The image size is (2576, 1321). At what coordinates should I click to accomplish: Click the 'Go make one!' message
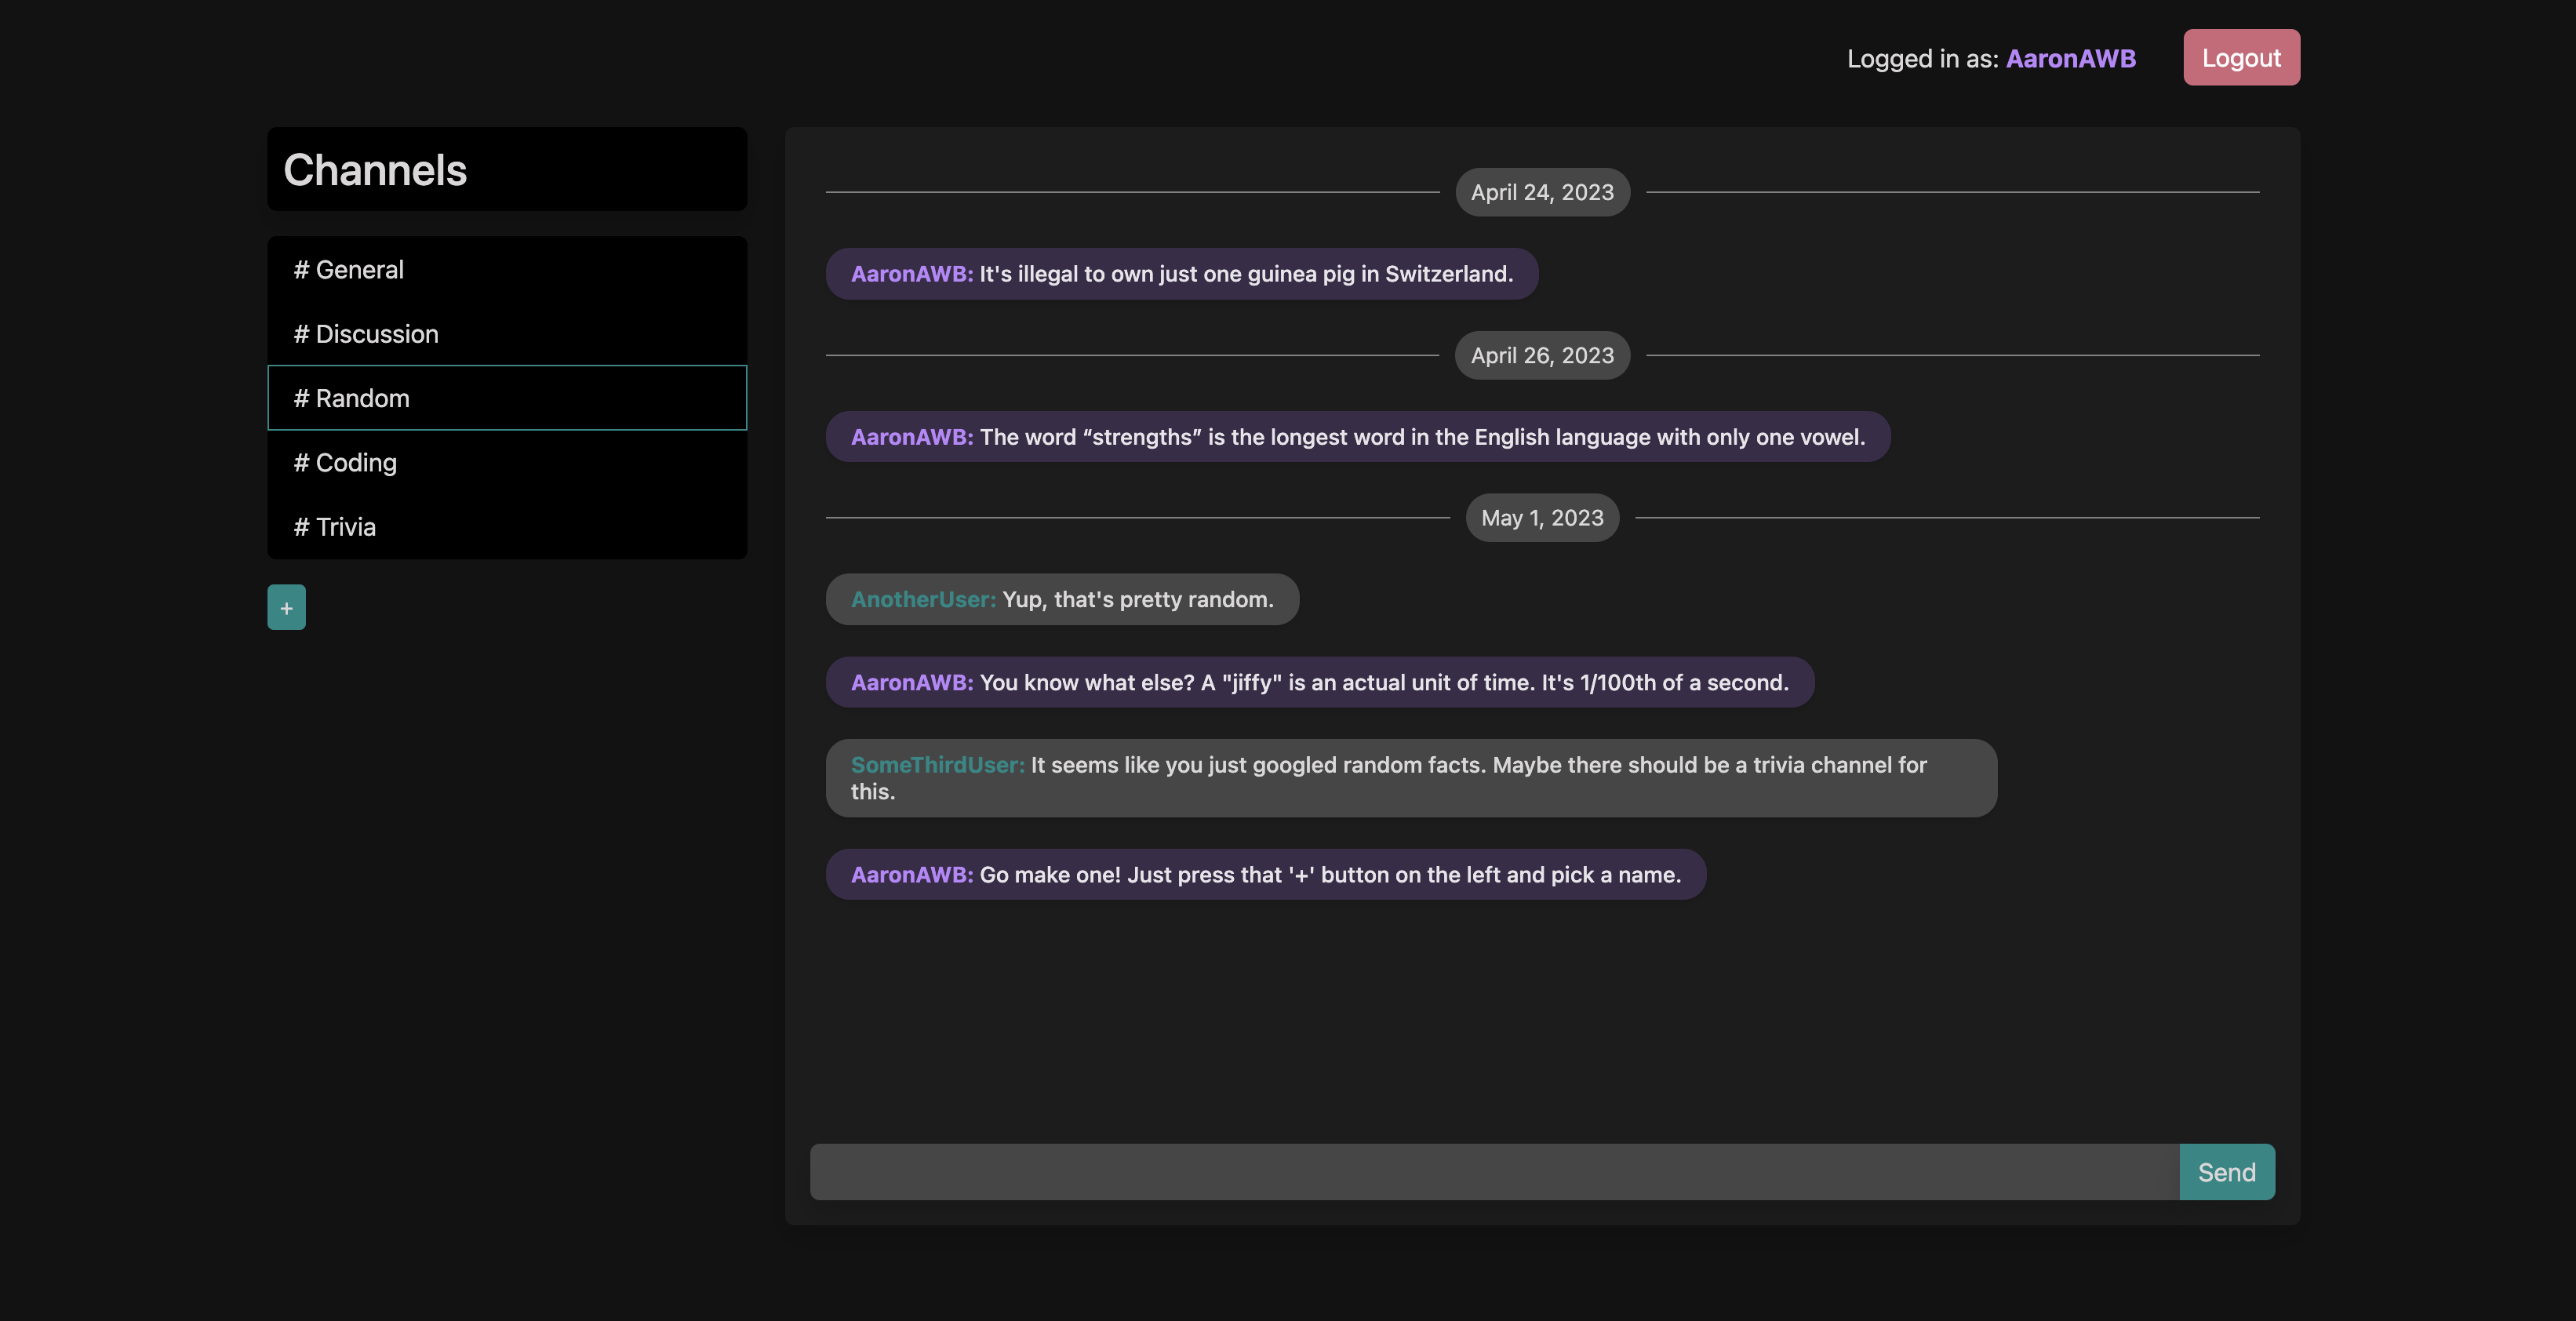coord(1265,874)
